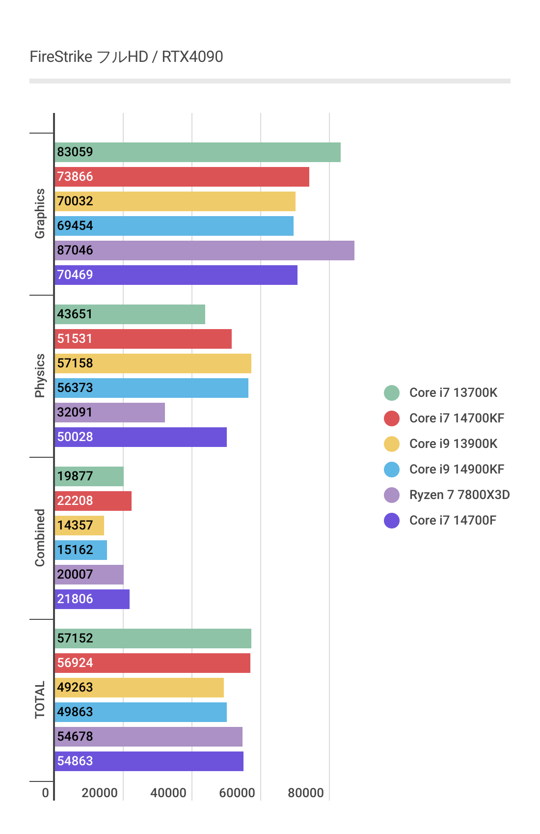
Task: Click the purple Core i7 14700F legend dot
Action: (x=392, y=521)
